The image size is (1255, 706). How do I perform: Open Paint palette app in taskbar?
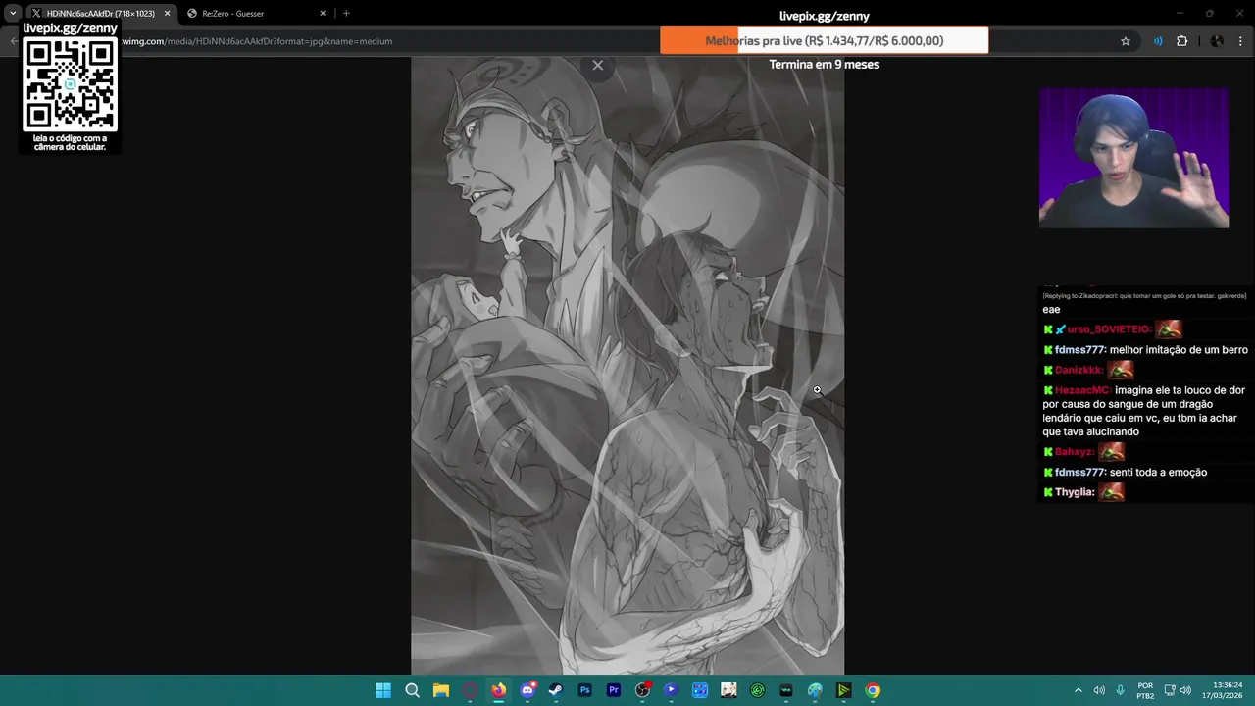point(815,690)
